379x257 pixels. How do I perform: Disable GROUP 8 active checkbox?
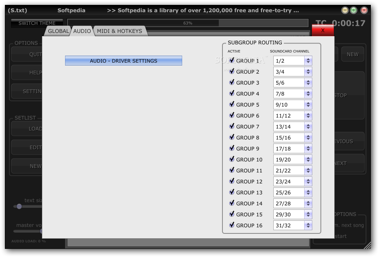tap(231, 137)
